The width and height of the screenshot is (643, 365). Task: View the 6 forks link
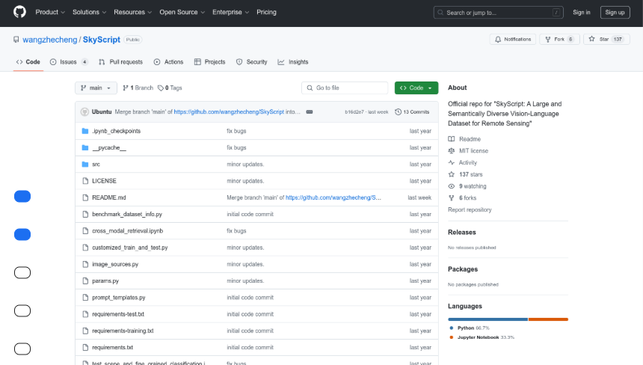pyautogui.click(x=462, y=198)
